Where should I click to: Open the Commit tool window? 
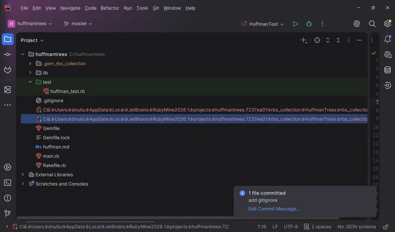pos(8,55)
